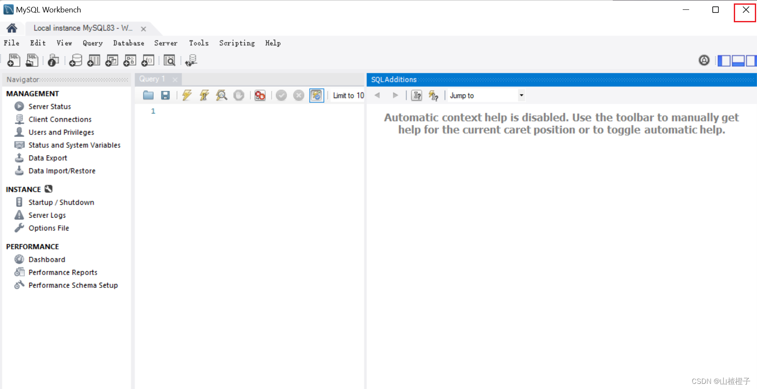This screenshot has height=389, width=757.
Task: Create a new schema in the connected server
Action: [x=75, y=60]
